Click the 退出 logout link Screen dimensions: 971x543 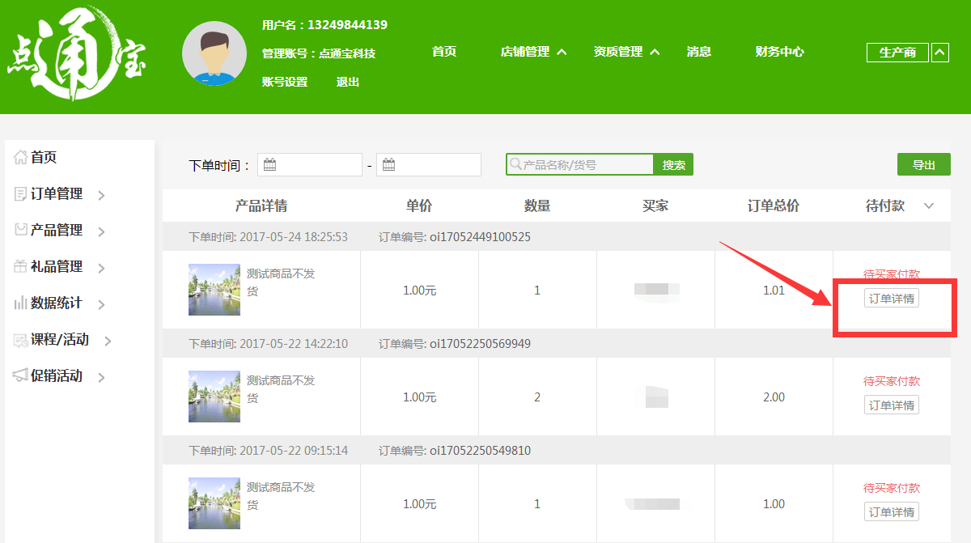pos(348,82)
